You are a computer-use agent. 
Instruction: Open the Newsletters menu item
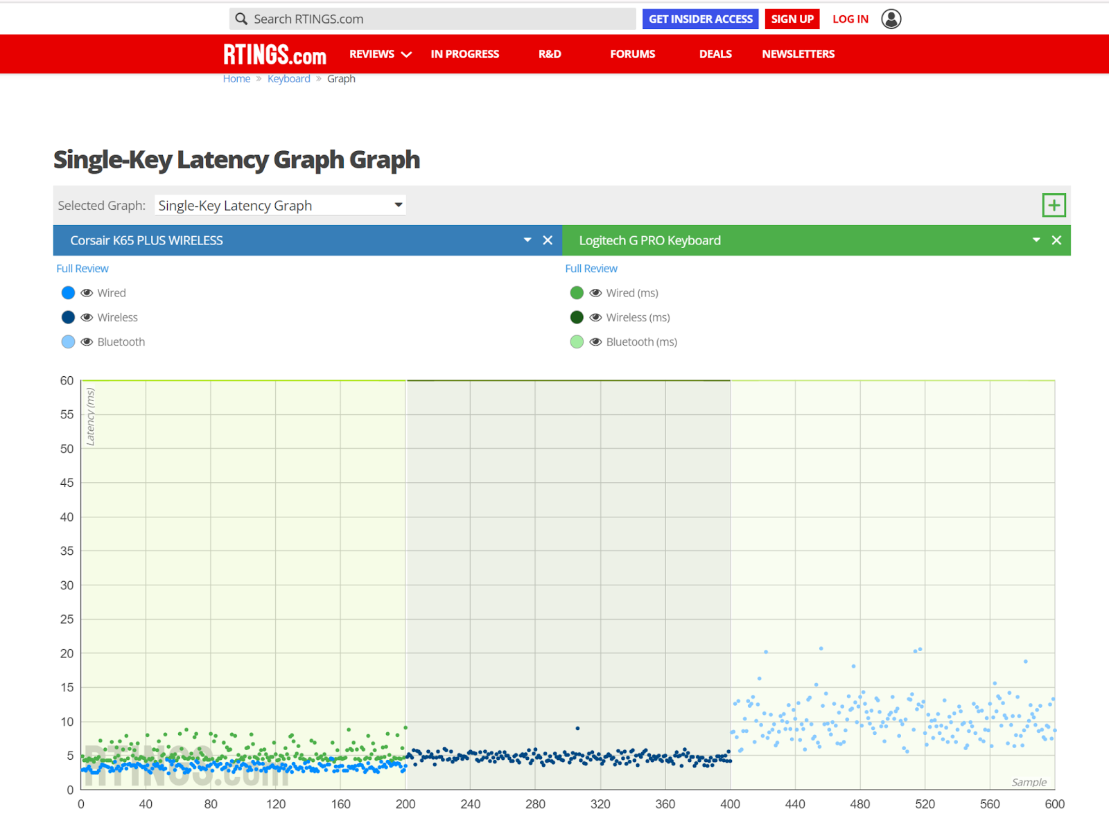798,54
